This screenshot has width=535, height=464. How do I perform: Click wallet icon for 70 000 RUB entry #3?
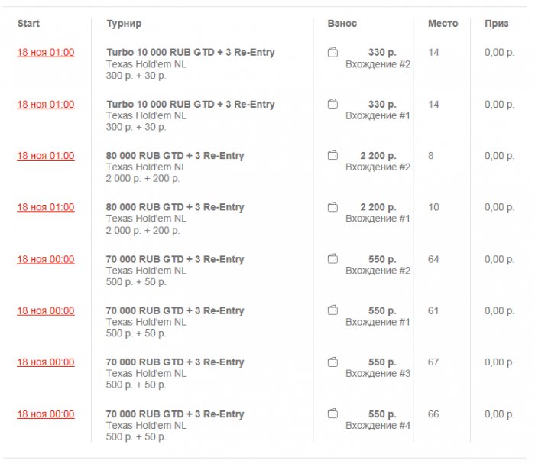tap(332, 362)
